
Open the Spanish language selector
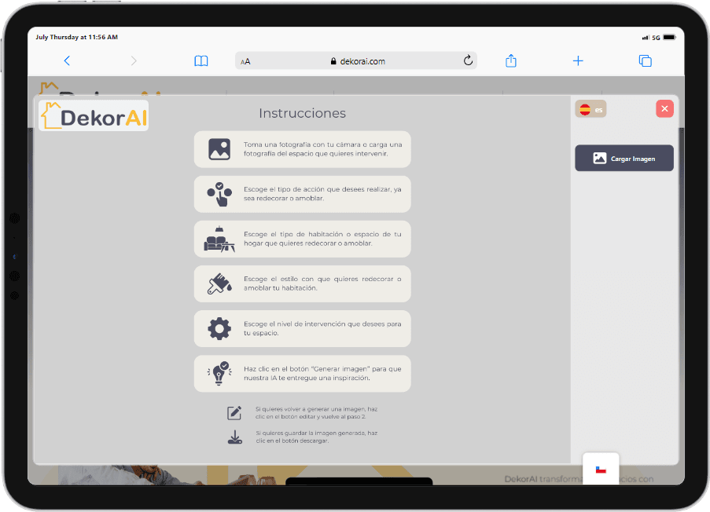(x=590, y=110)
